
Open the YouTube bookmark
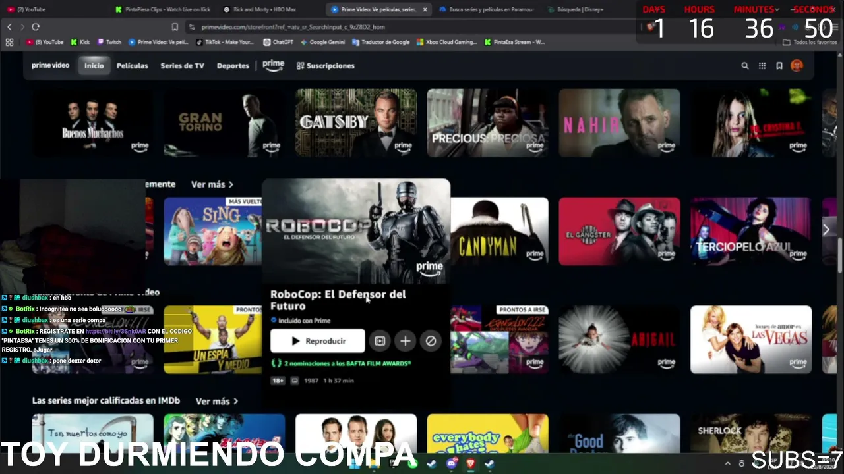45,42
